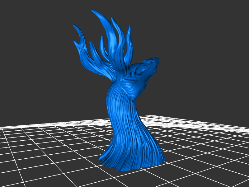Click the deer model's closed eye
This screenshot has width=249, height=187.
coord(139,71)
